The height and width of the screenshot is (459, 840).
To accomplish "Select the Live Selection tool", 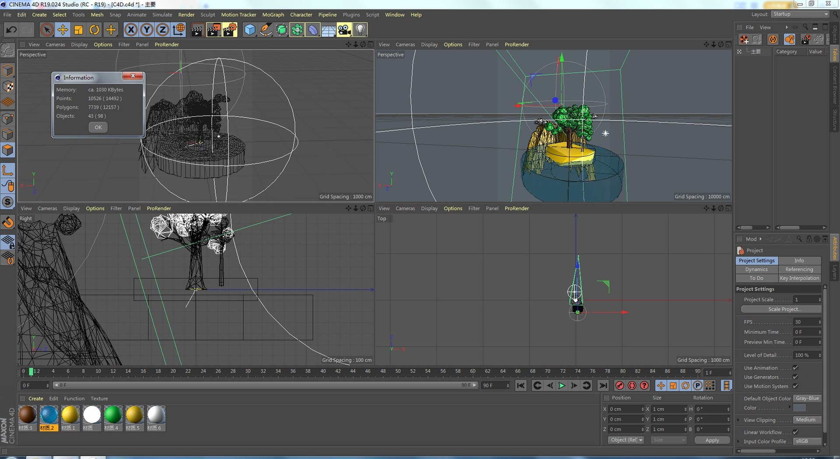I will (47, 30).
